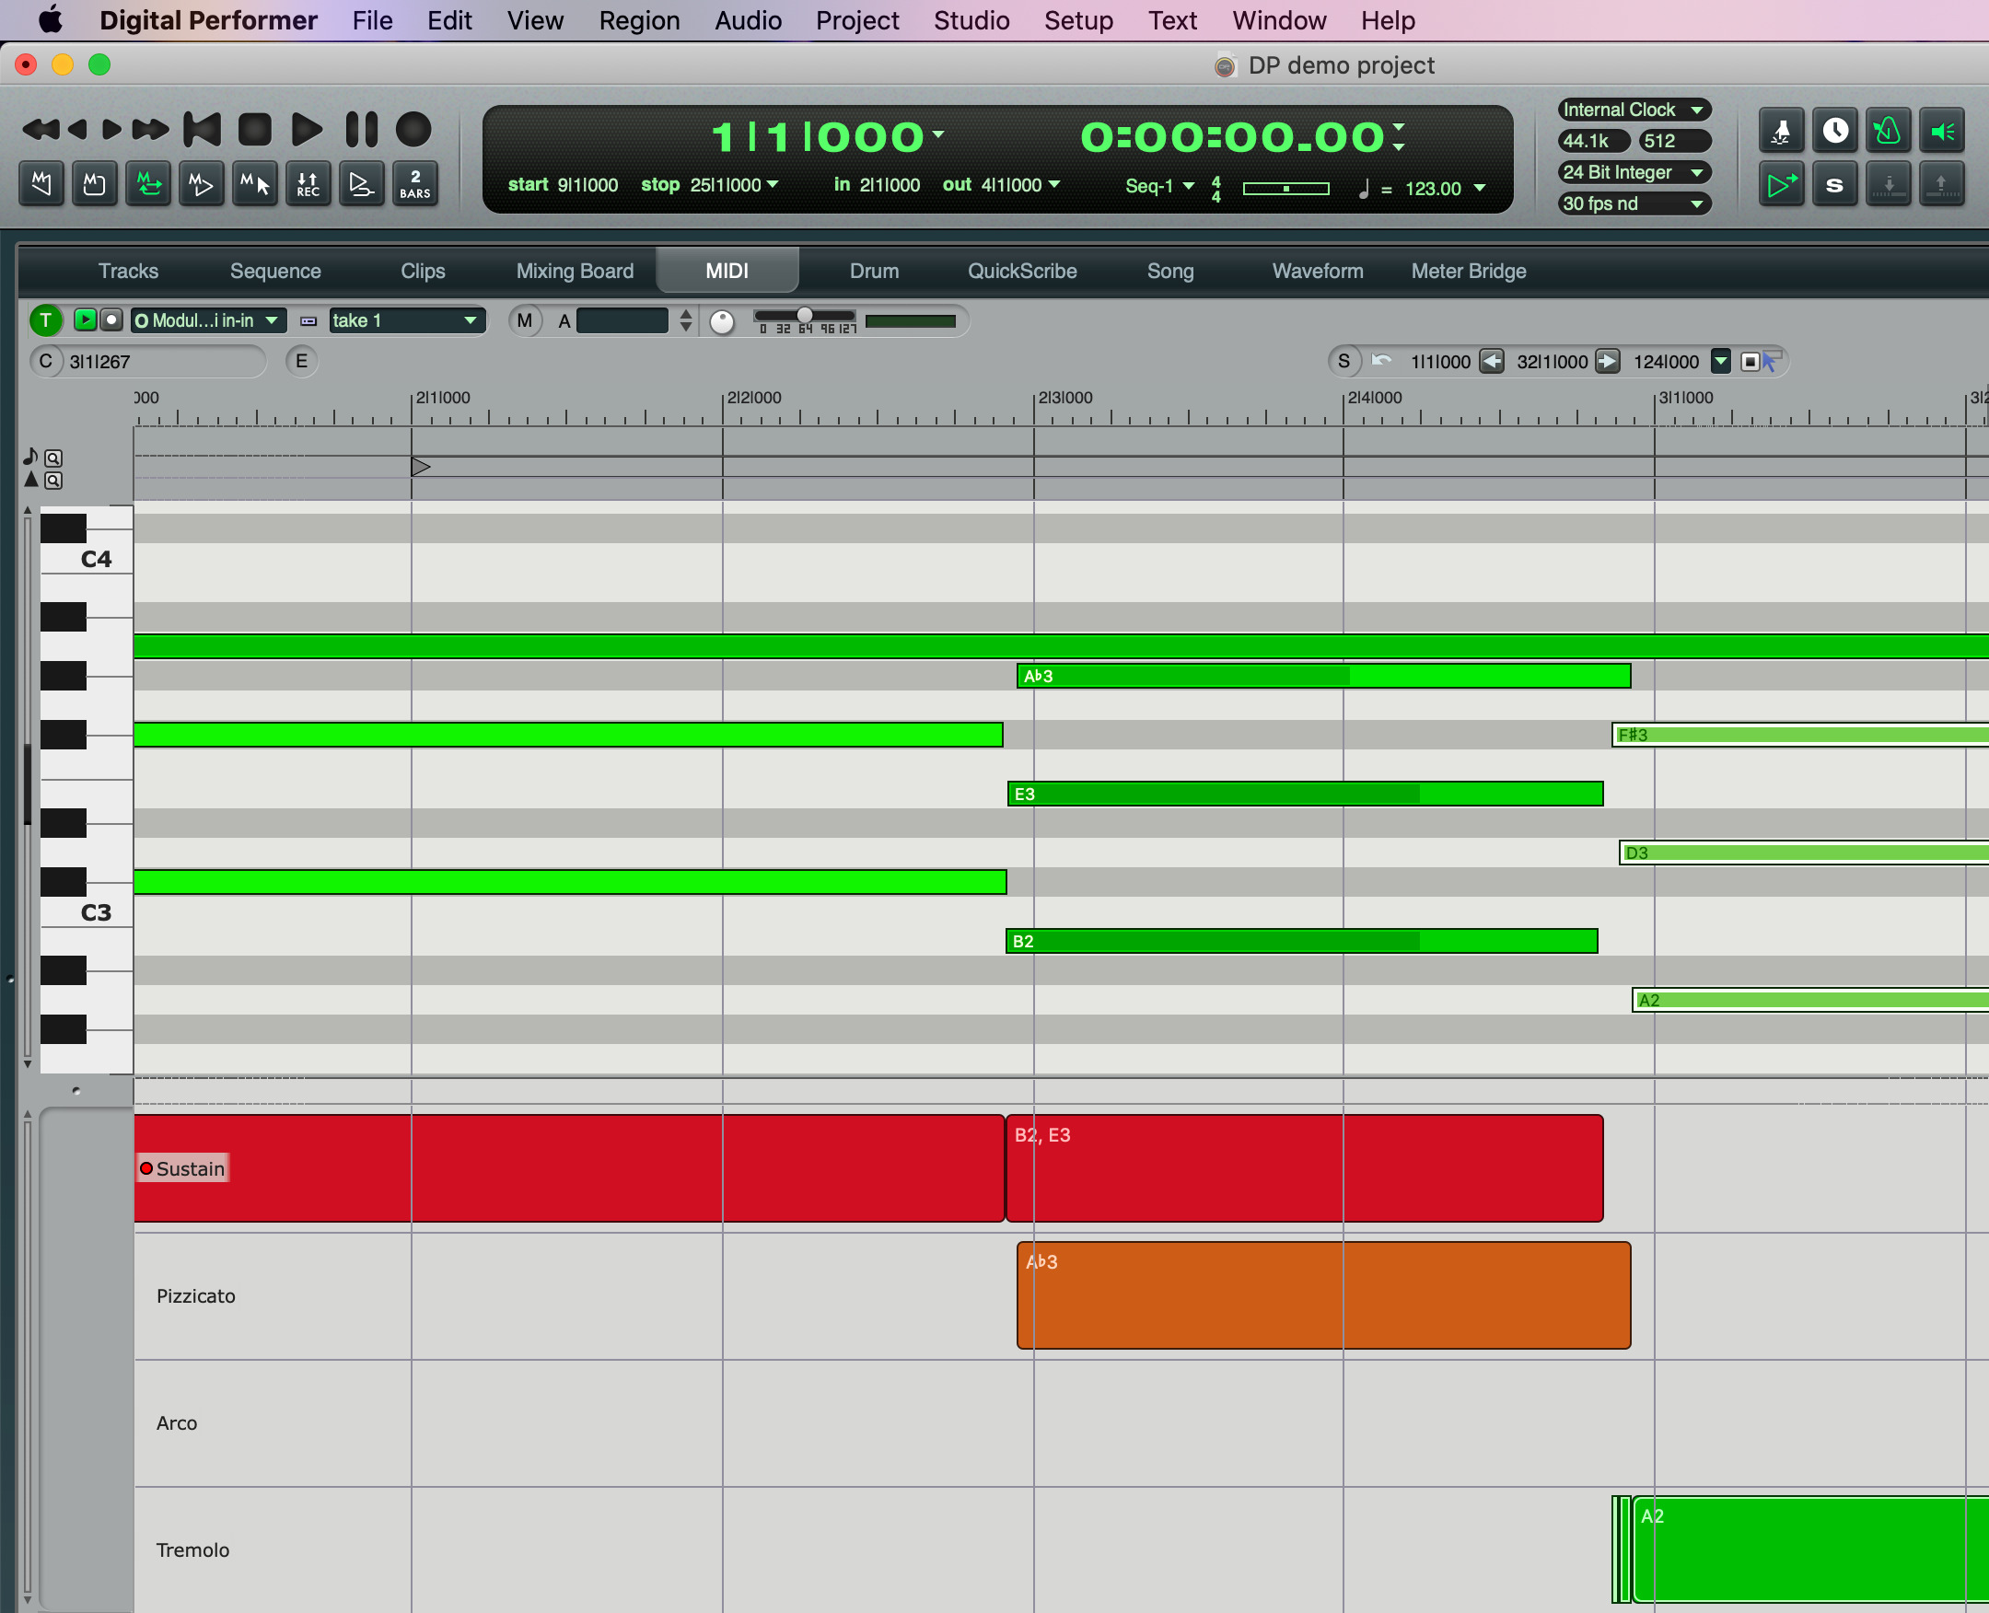Switch to the Waveform tab
Viewport: 1989px width, 1613px height.
(x=1317, y=272)
